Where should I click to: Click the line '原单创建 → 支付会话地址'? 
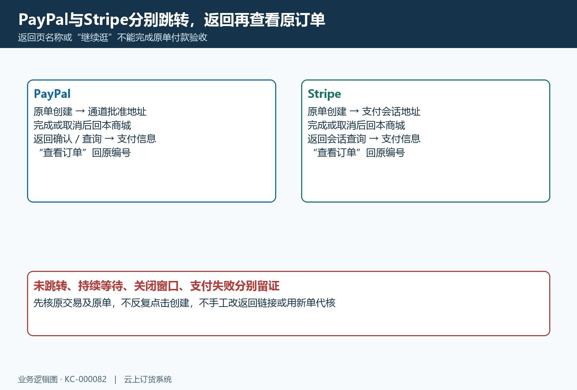[x=364, y=112]
